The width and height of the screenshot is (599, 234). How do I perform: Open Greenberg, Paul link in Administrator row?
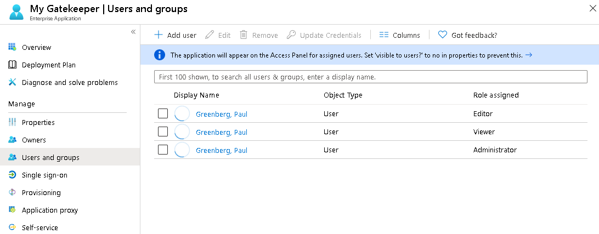(222, 150)
